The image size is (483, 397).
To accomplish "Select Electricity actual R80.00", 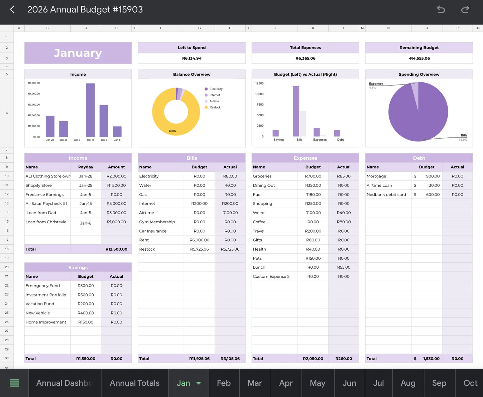I will coord(230,176).
